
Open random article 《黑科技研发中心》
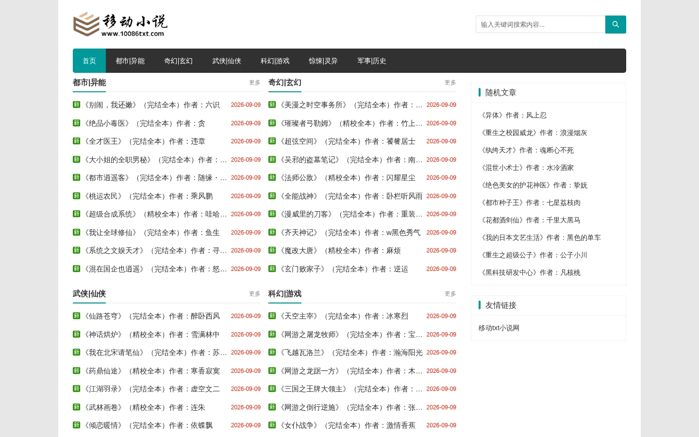click(x=530, y=272)
